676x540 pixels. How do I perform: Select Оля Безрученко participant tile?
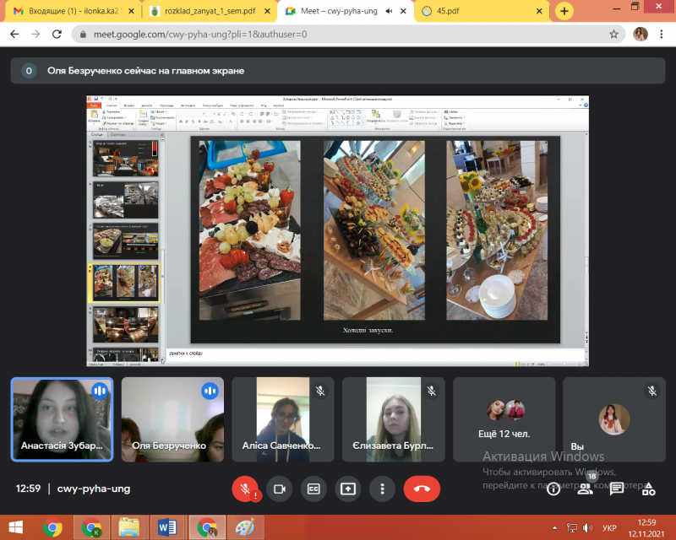[172, 419]
